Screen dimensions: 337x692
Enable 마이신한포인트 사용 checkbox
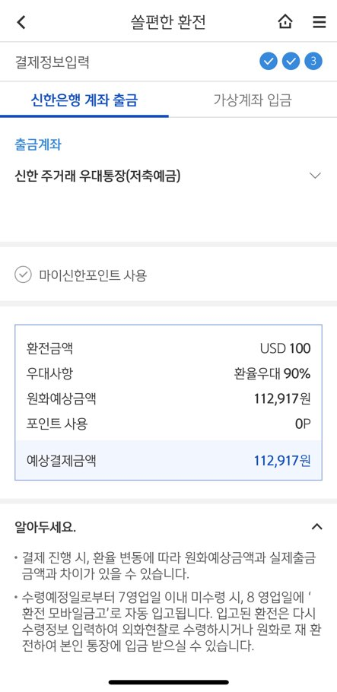23,275
